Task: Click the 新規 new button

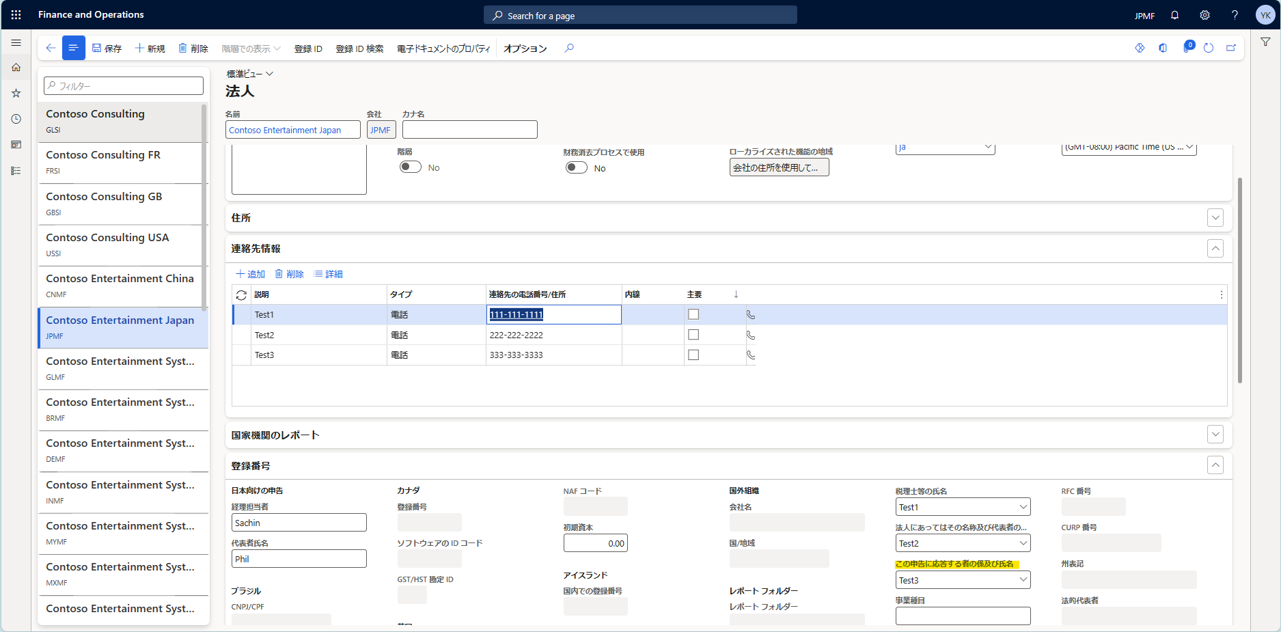Action: tap(150, 49)
